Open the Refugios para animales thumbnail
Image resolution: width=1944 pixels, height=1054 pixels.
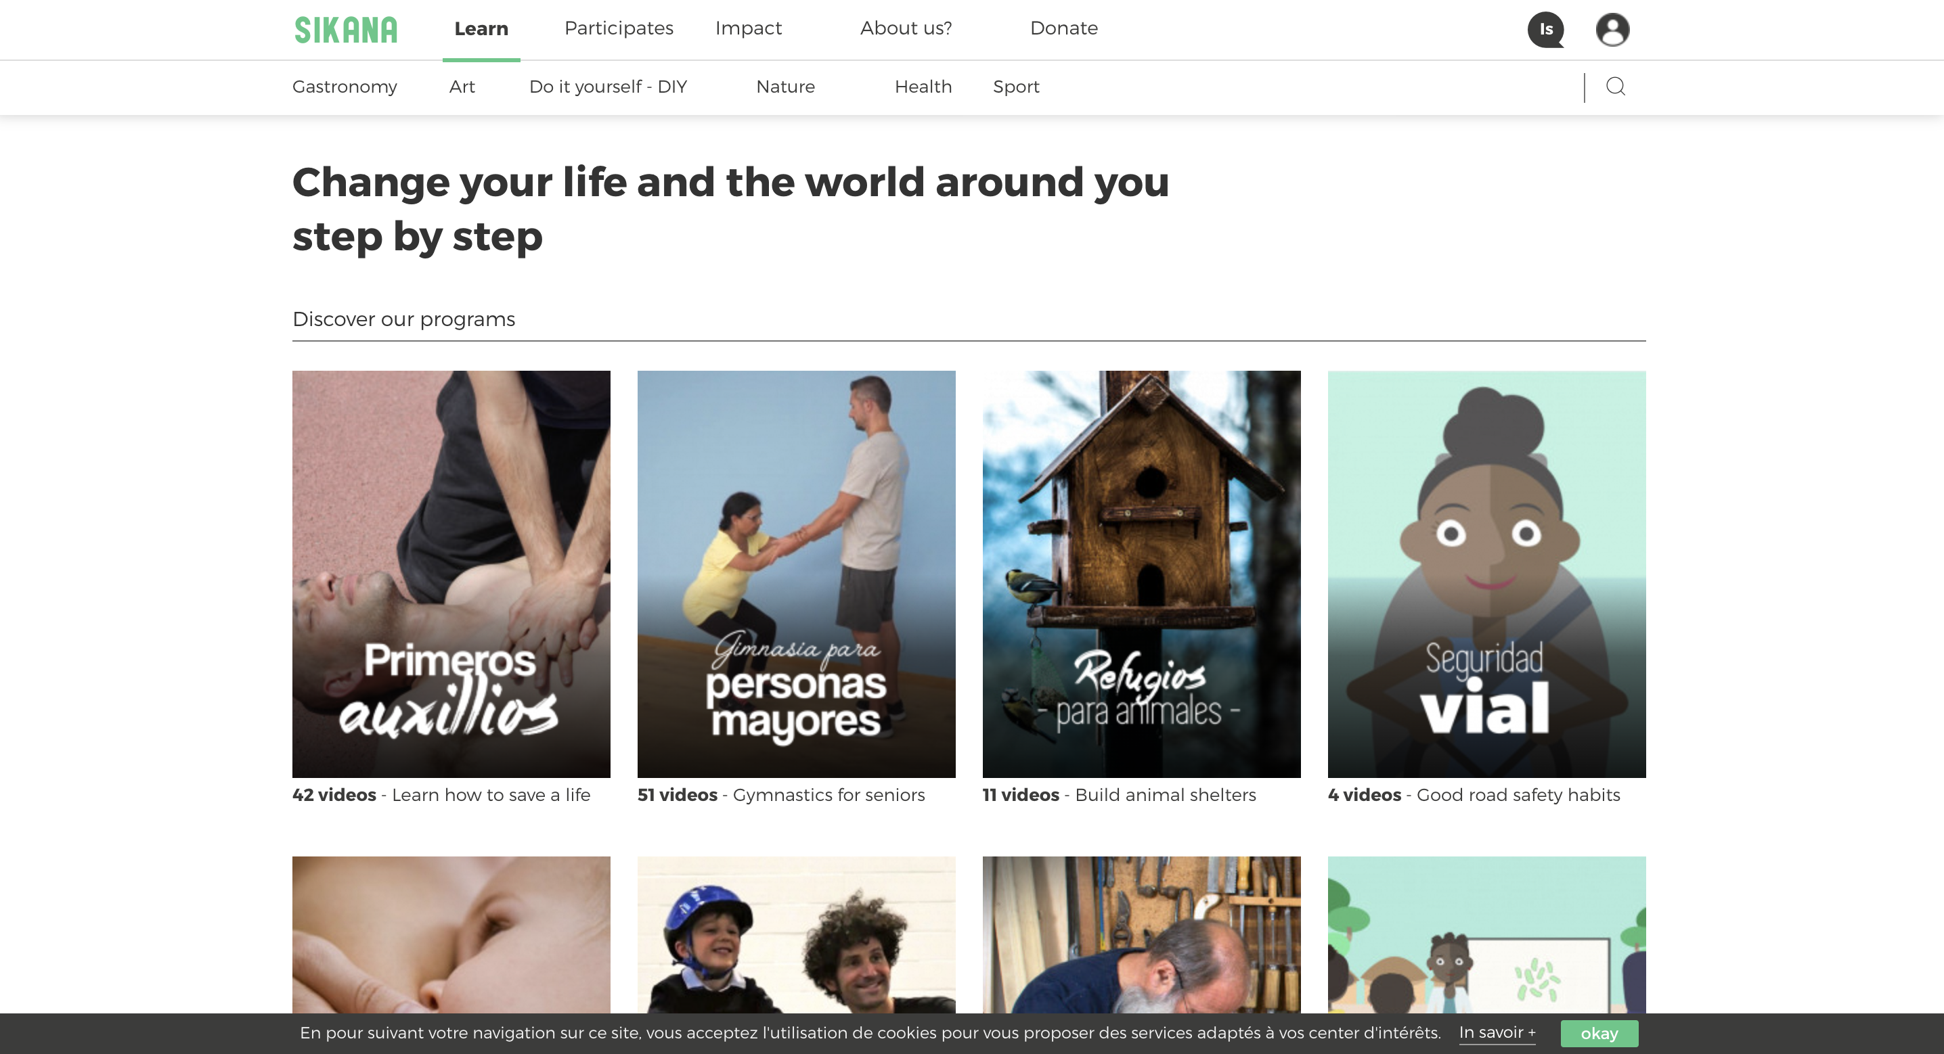click(1141, 574)
